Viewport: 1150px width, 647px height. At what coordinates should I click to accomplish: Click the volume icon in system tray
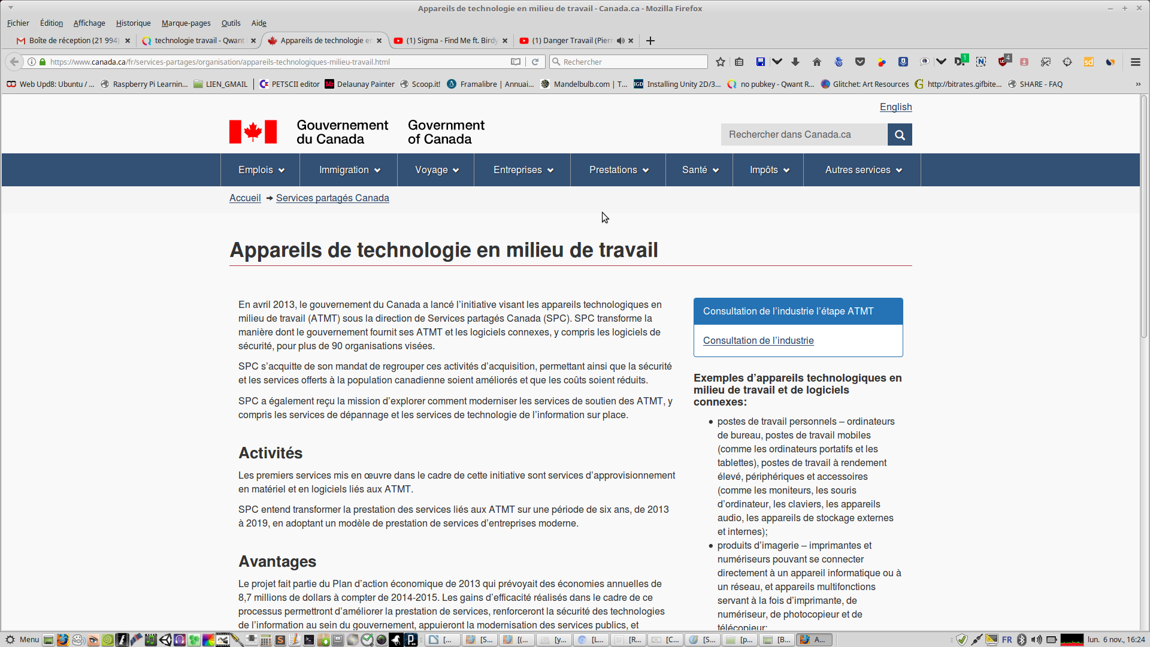click(1037, 640)
